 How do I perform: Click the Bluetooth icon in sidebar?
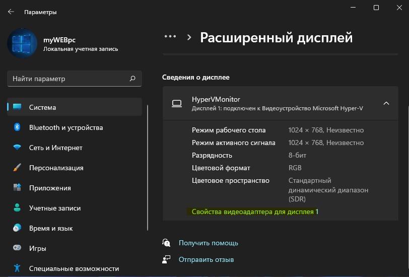[x=17, y=127]
